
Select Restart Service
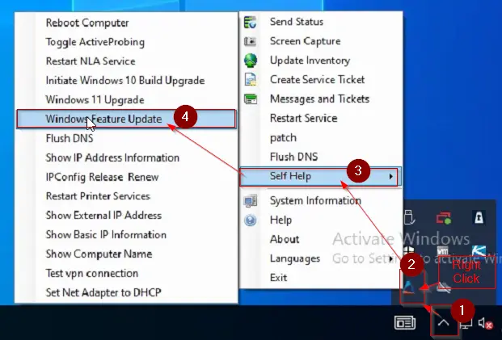[x=320, y=119]
